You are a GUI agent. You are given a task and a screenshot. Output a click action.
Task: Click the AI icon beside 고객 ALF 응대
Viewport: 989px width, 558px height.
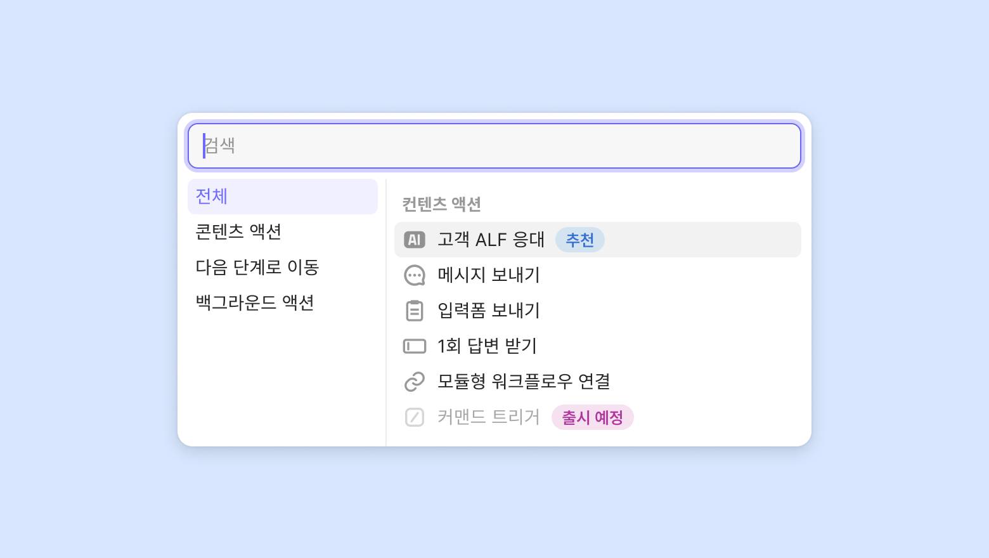415,240
